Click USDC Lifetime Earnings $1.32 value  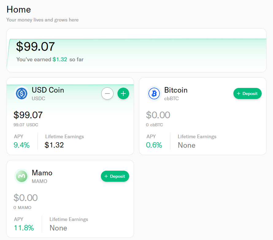pos(54,145)
